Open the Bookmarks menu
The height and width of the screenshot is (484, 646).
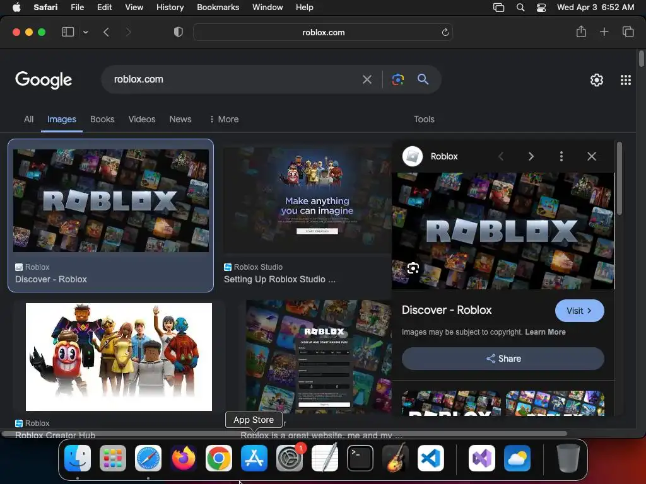point(218,7)
